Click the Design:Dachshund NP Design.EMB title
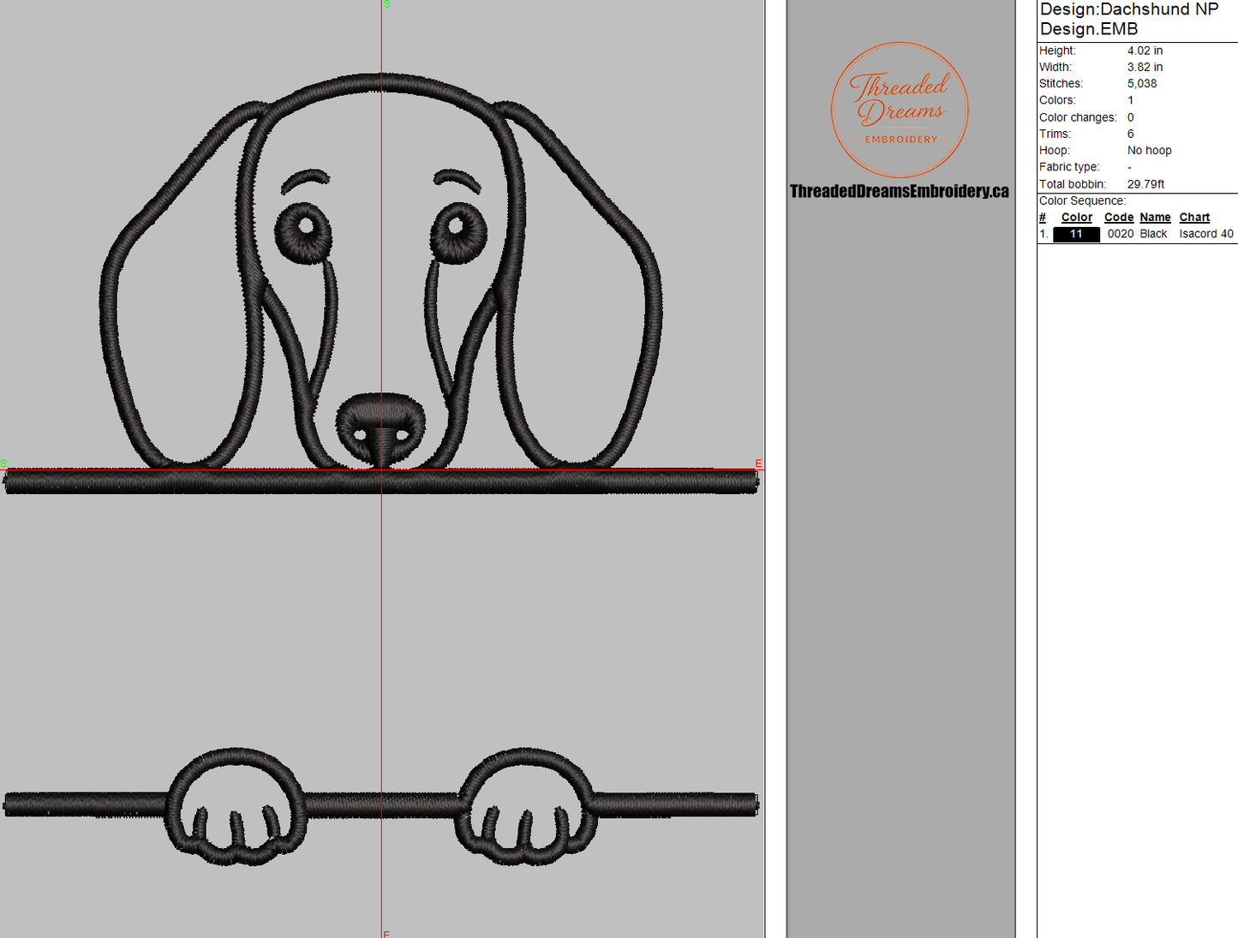Viewport: 1238px width, 938px height. pos(1128,19)
